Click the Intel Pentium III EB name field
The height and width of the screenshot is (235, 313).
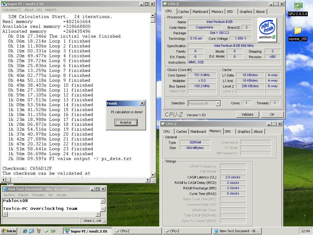pos(219,22)
